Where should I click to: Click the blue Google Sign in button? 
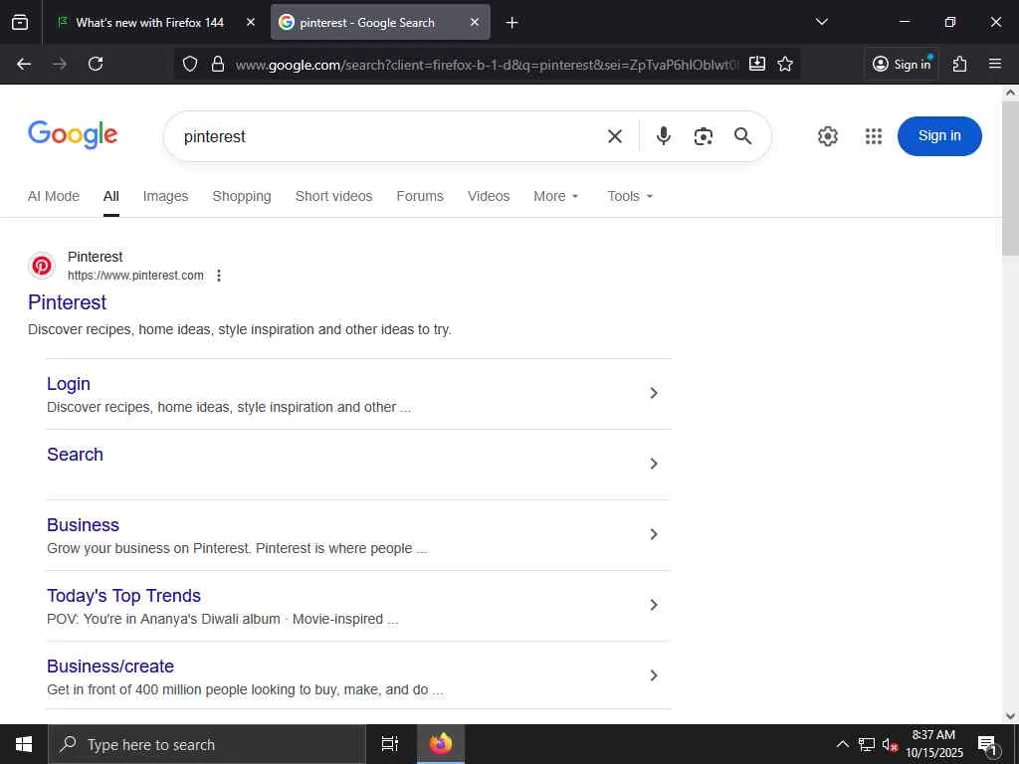point(939,135)
